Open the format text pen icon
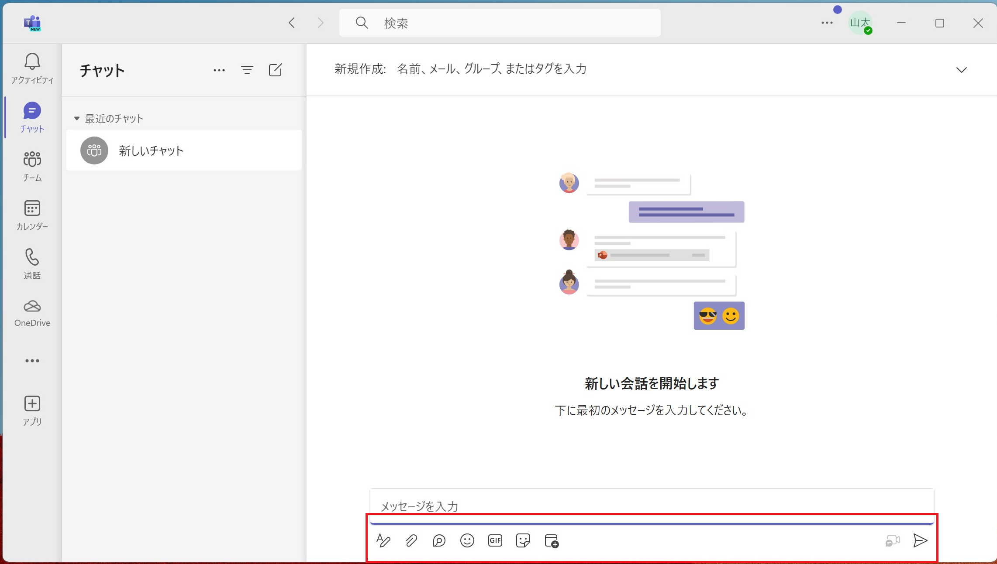This screenshot has width=997, height=564. 383,541
